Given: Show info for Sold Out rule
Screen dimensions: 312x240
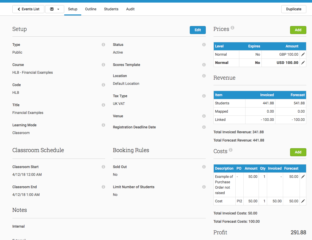Looking at the screenshot, I should pos(204,167).
